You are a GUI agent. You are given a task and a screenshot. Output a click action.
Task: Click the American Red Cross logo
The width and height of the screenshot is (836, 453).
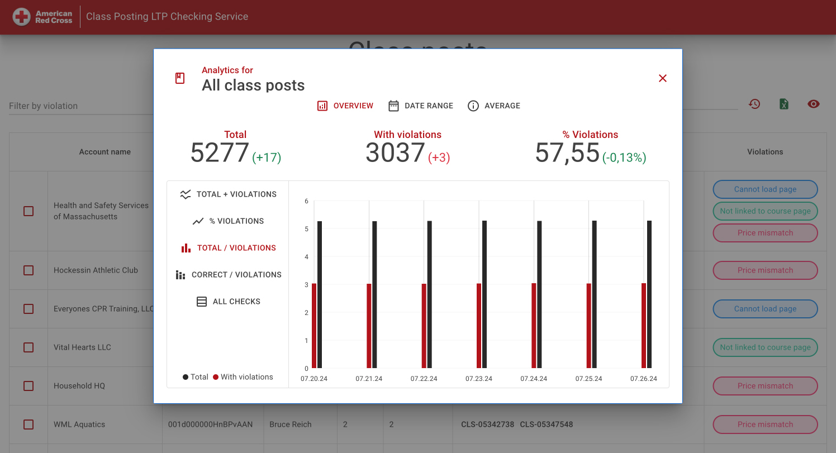(43, 17)
